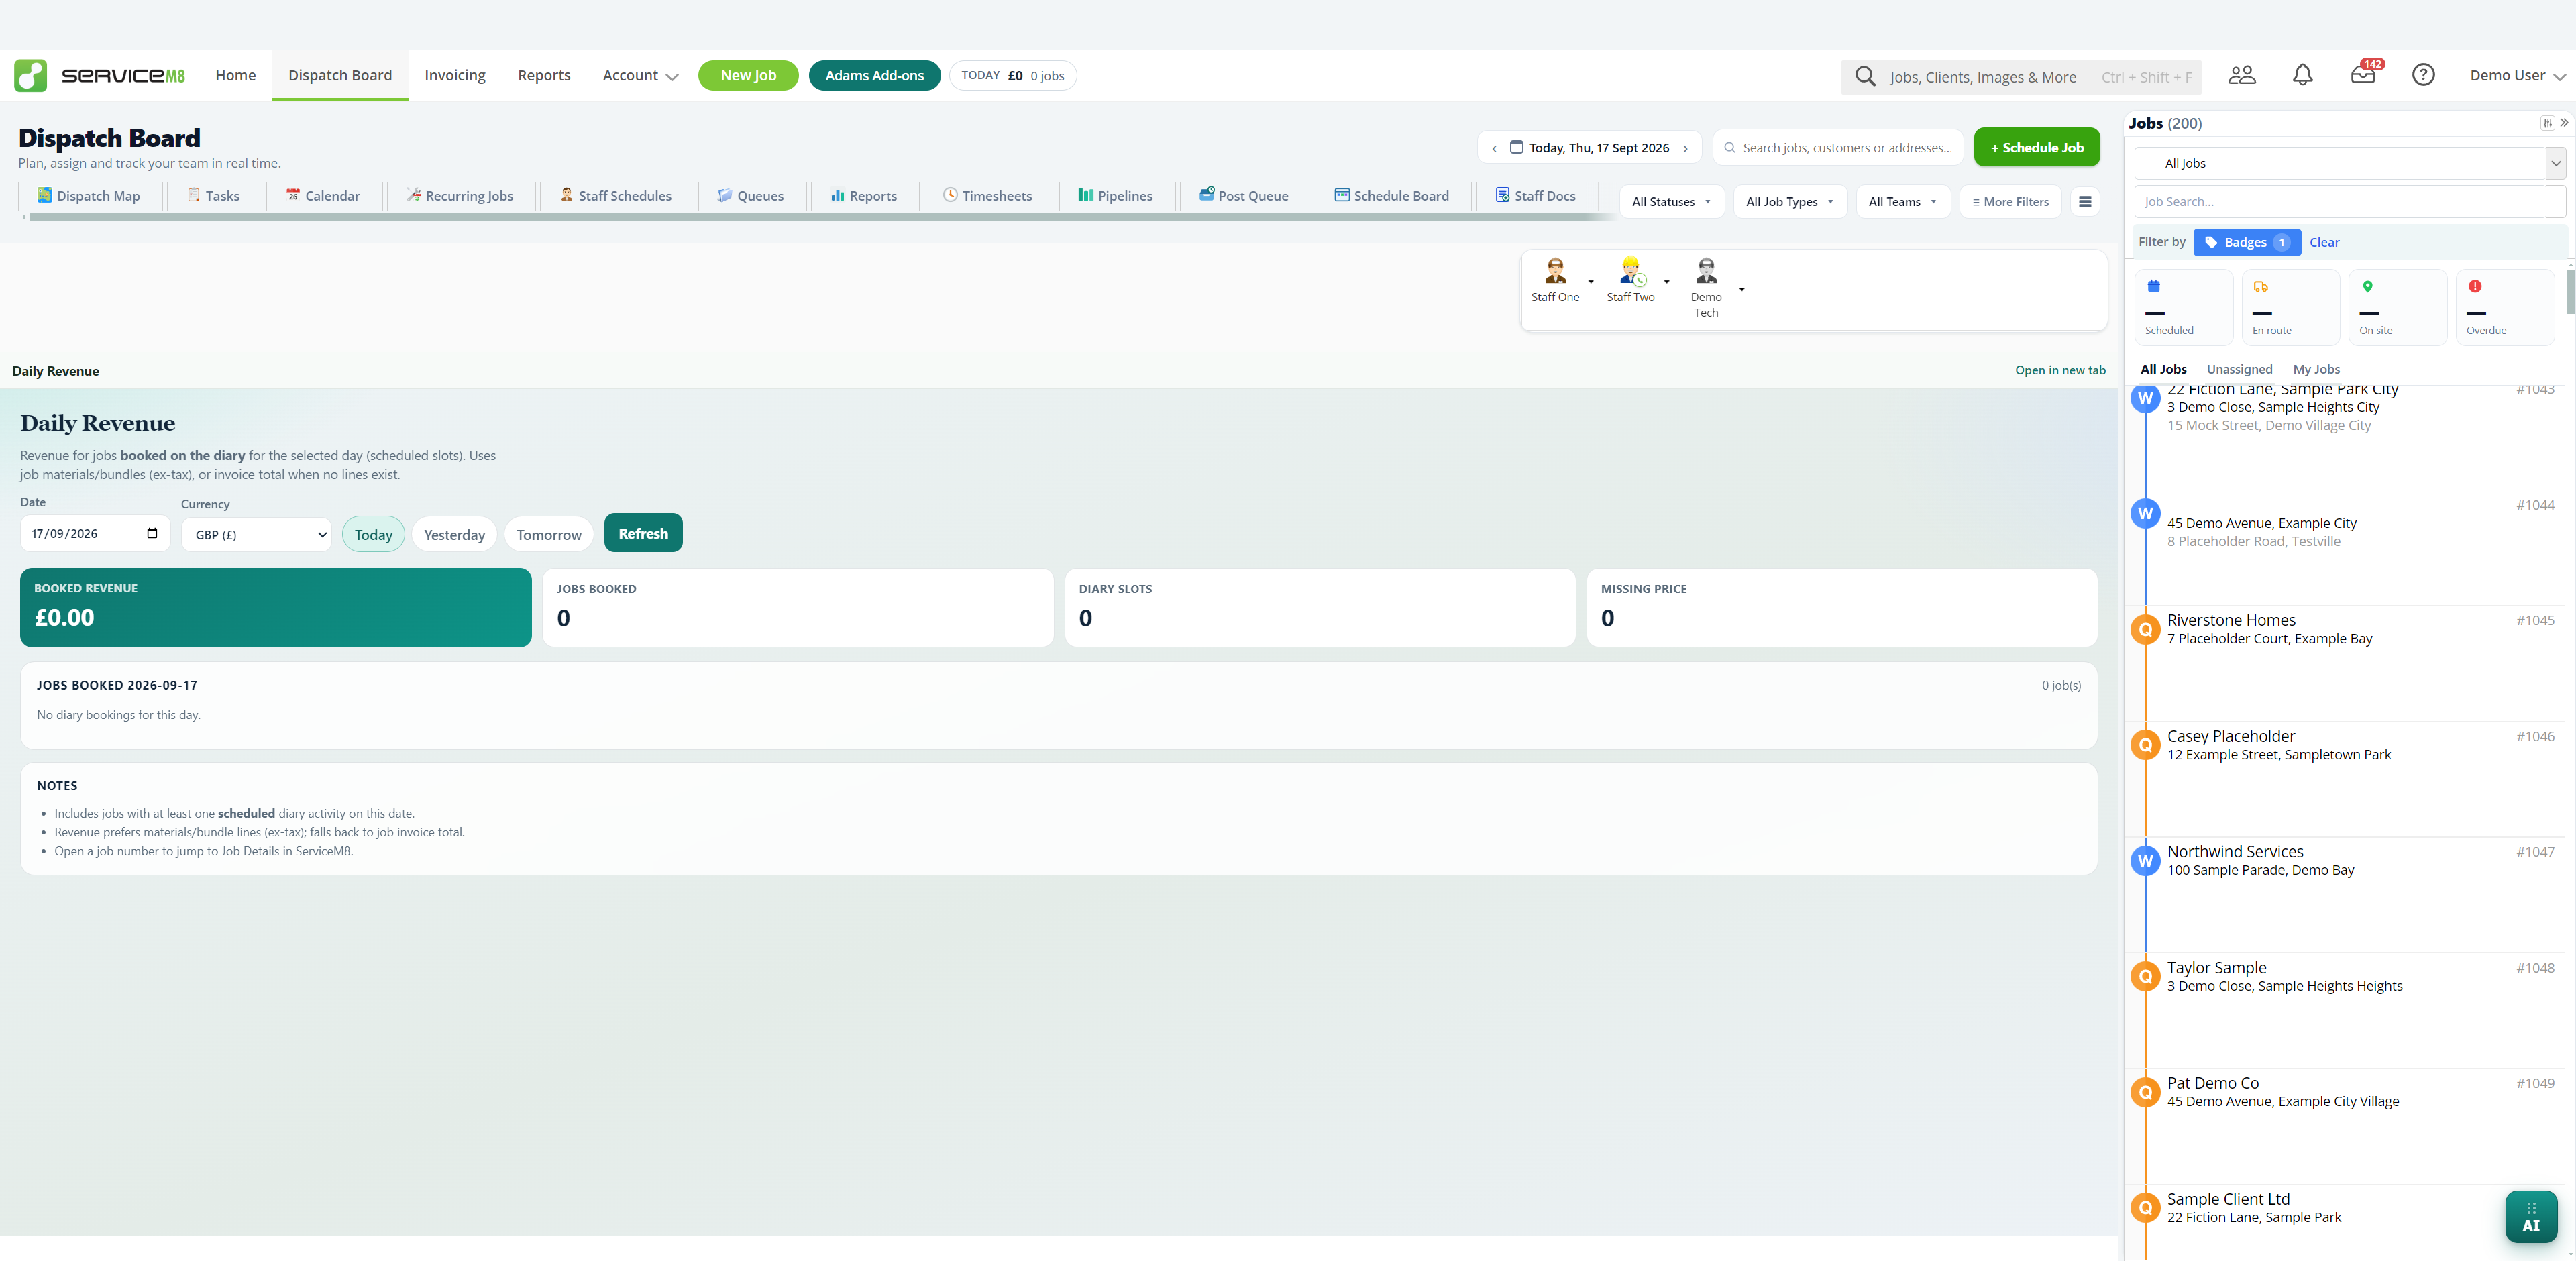Open the All Job Types dropdown
This screenshot has width=2576, height=1261.
1789,202
